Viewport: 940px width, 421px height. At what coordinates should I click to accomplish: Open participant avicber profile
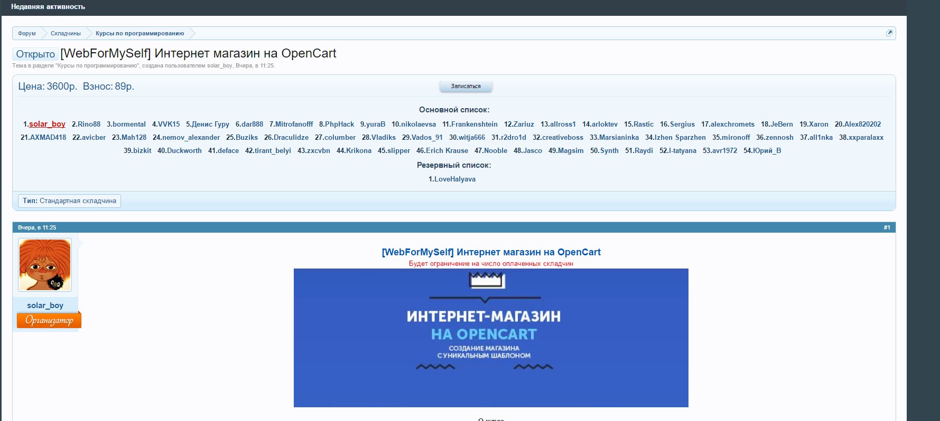tap(94, 137)
